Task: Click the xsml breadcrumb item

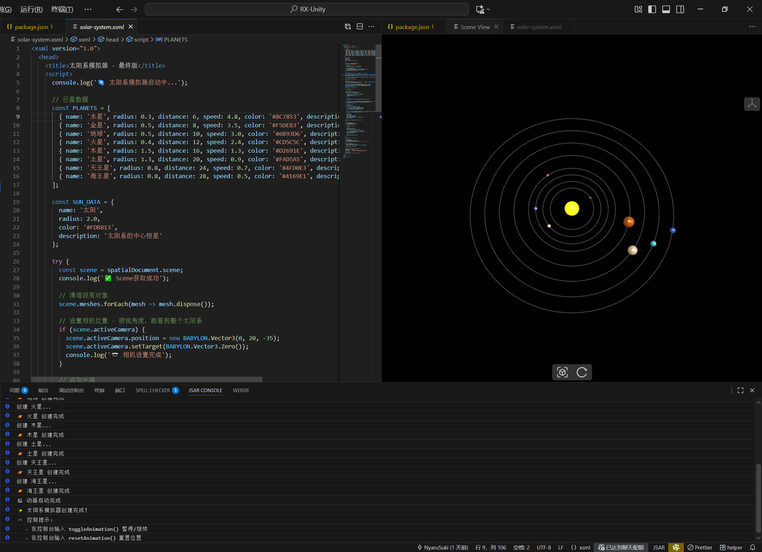Action: tap(81, 40)
